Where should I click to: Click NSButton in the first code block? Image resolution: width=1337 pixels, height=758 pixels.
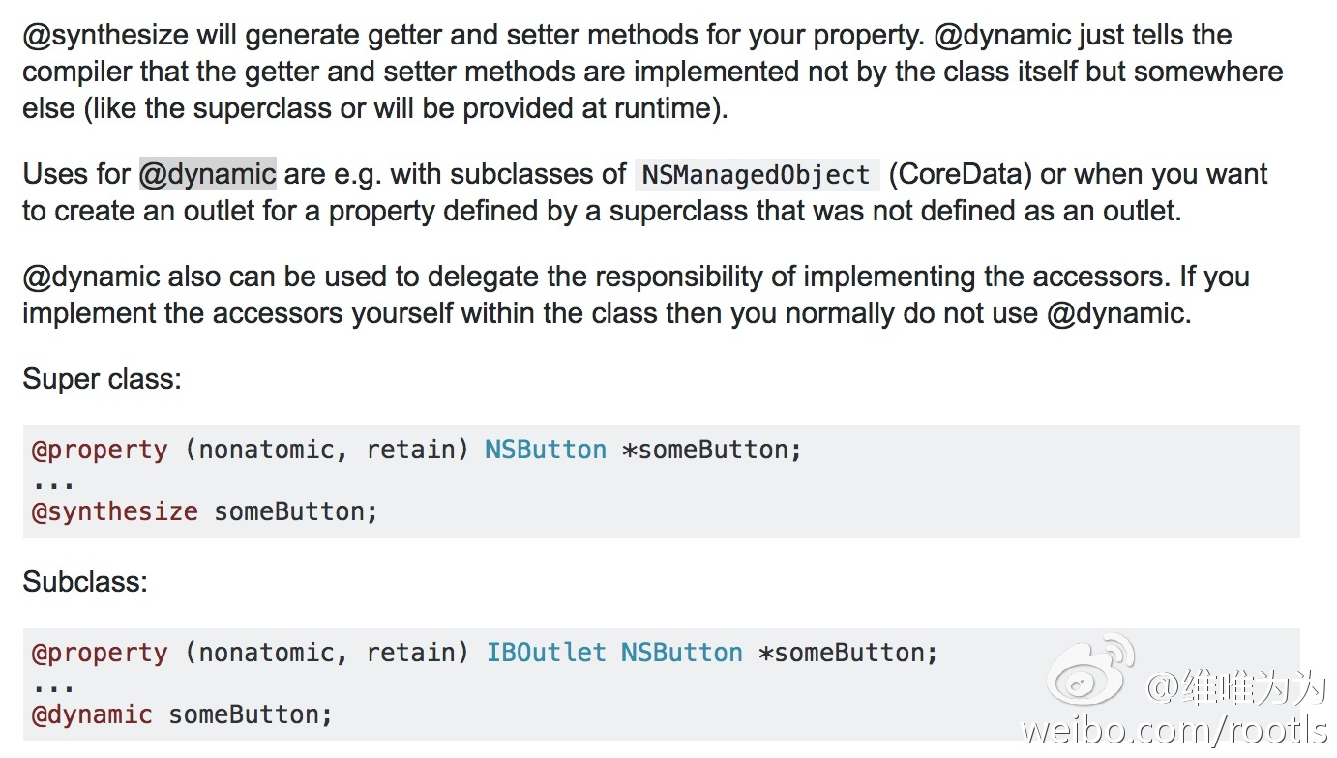click(546, 450)
